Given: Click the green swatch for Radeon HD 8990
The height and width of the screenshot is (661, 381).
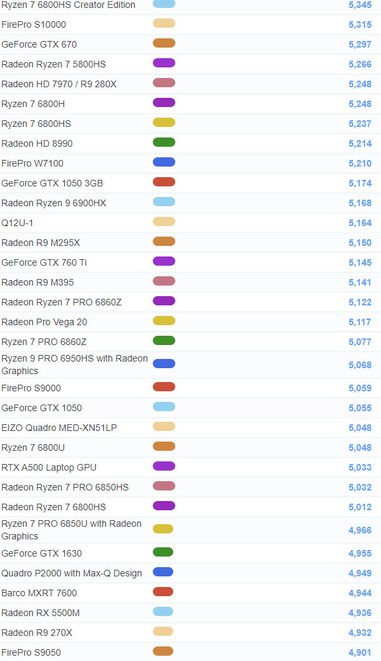Looking at the screenshot, I should click(163, 142).
